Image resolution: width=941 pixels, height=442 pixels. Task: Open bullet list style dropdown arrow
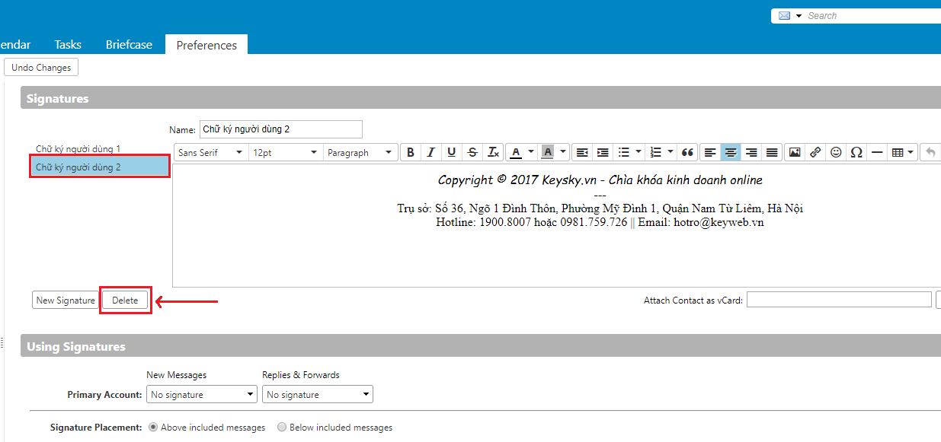(x=639, y=152)
